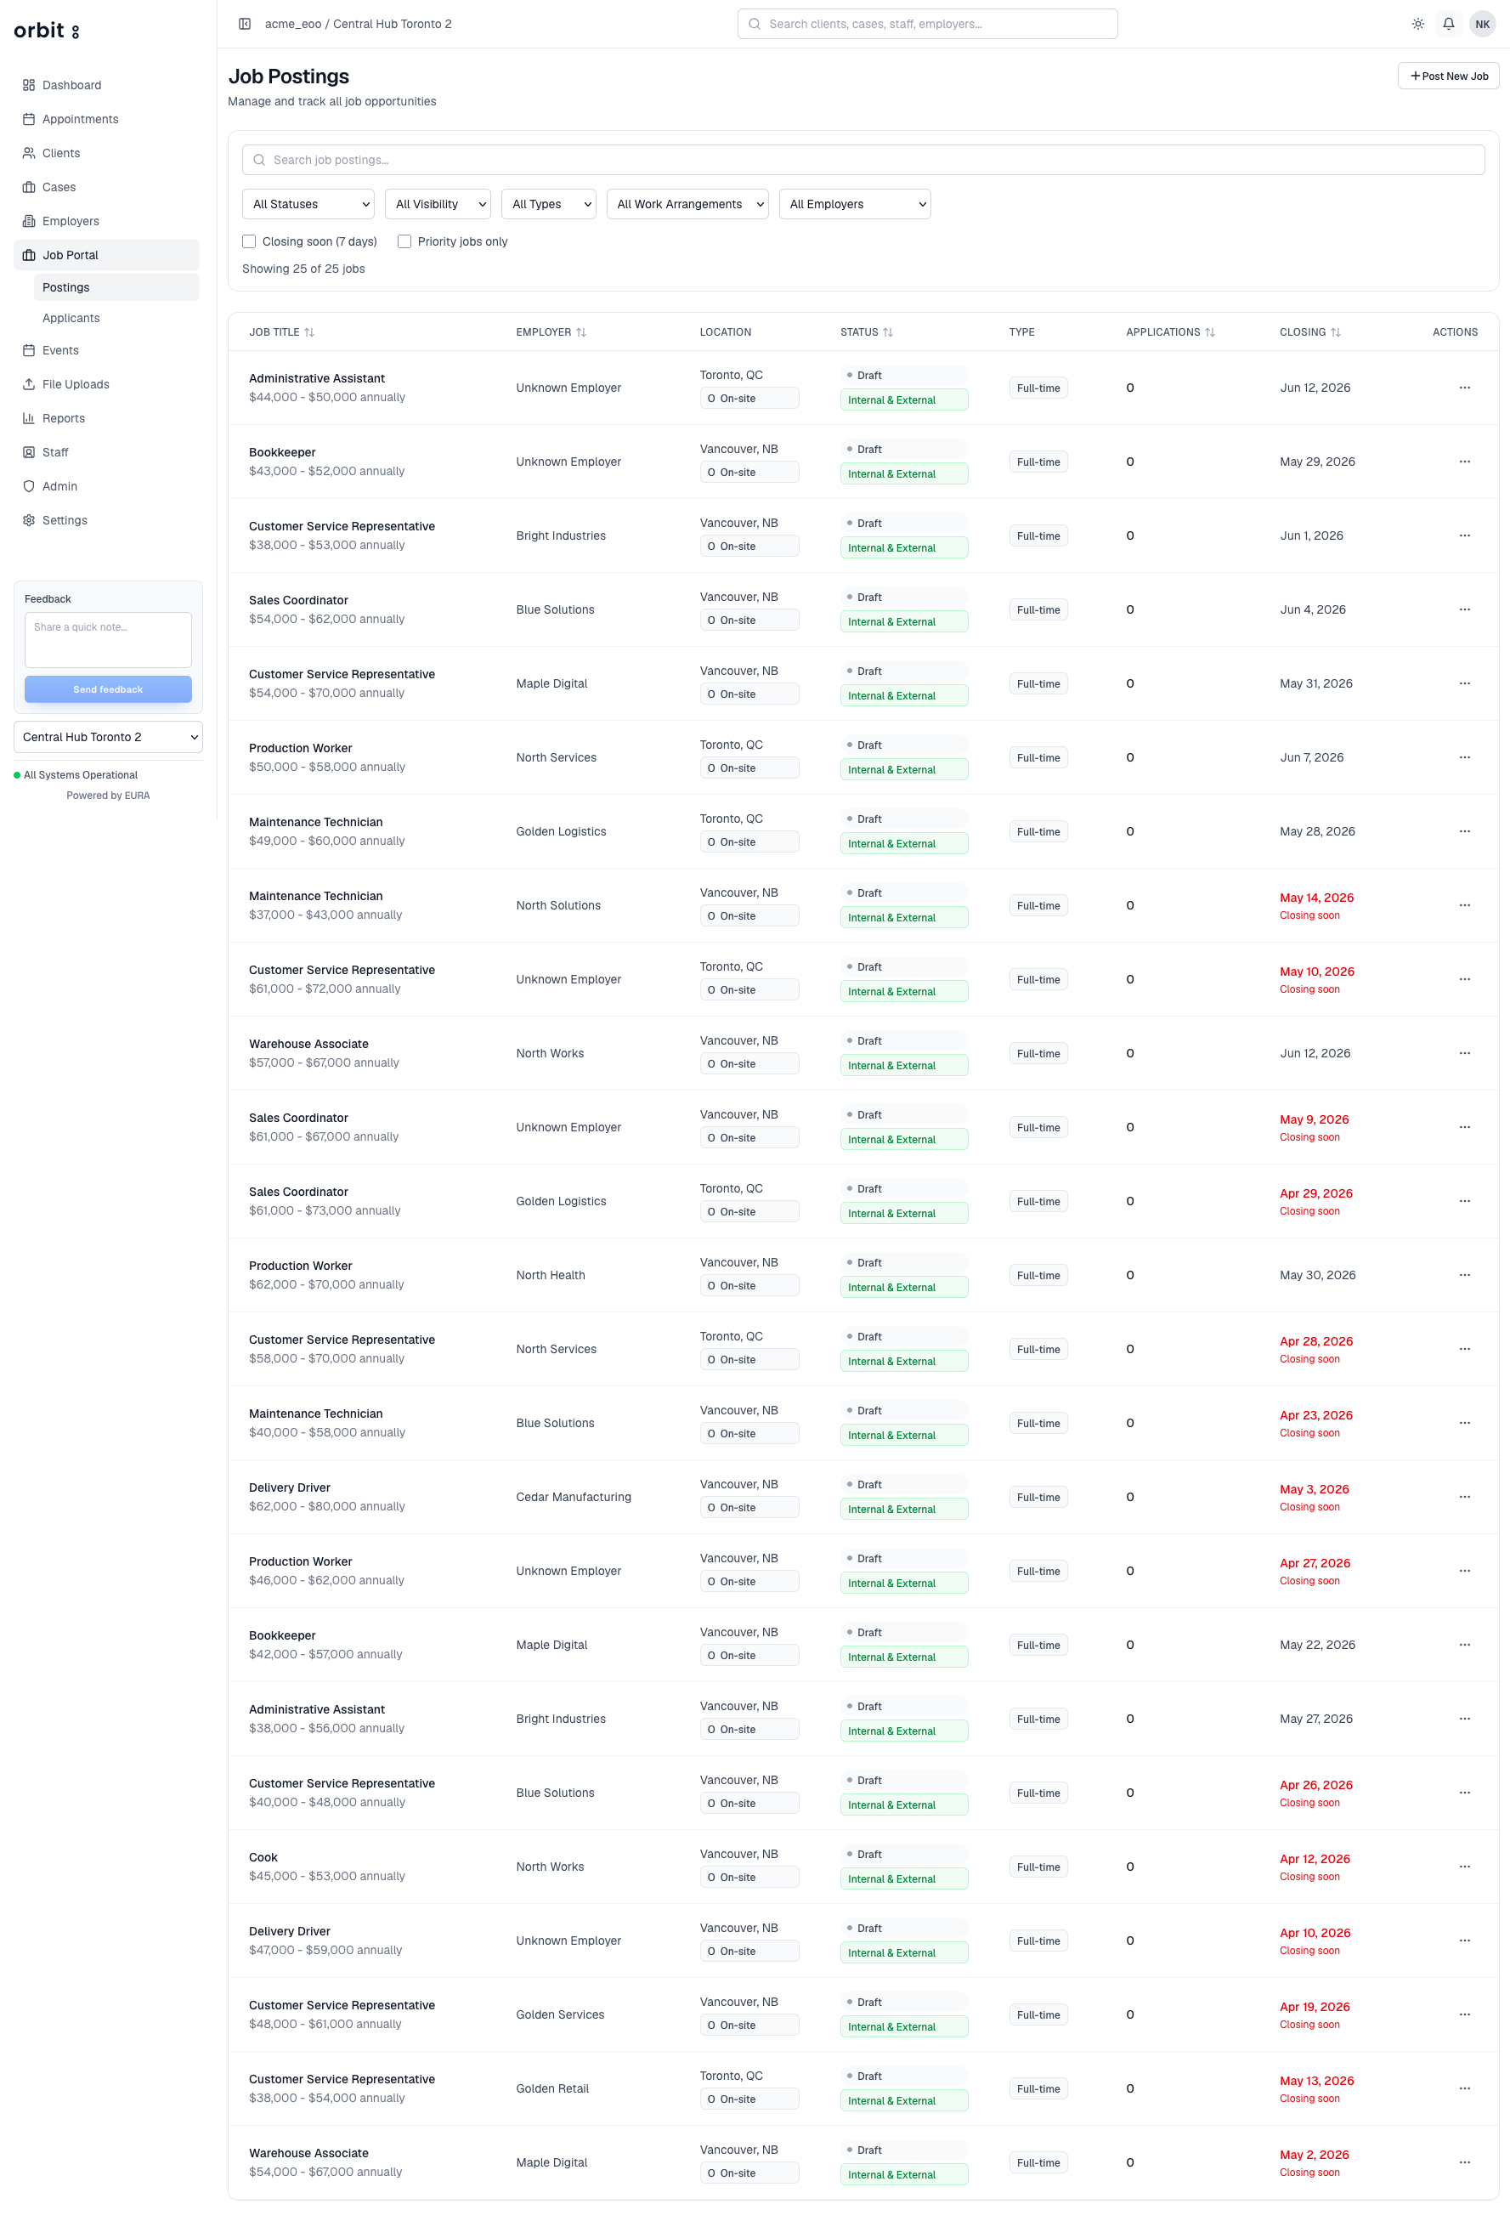This screenshot has height=2221, width=1510.
Task: Click Apr 12, 2026 closing date
Action: coord(1315,1859)
